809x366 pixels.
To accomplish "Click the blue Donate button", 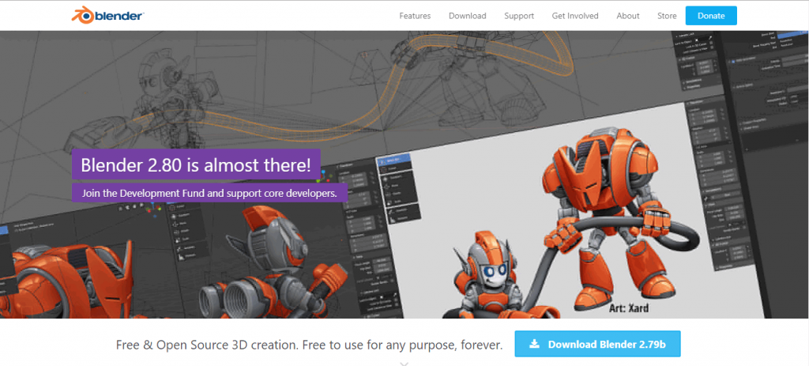I will pyautogui.click(x=711, y=16).
